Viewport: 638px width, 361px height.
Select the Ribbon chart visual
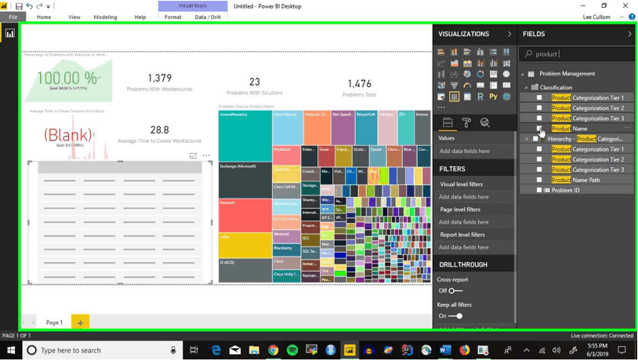click(x=506, y=63)
